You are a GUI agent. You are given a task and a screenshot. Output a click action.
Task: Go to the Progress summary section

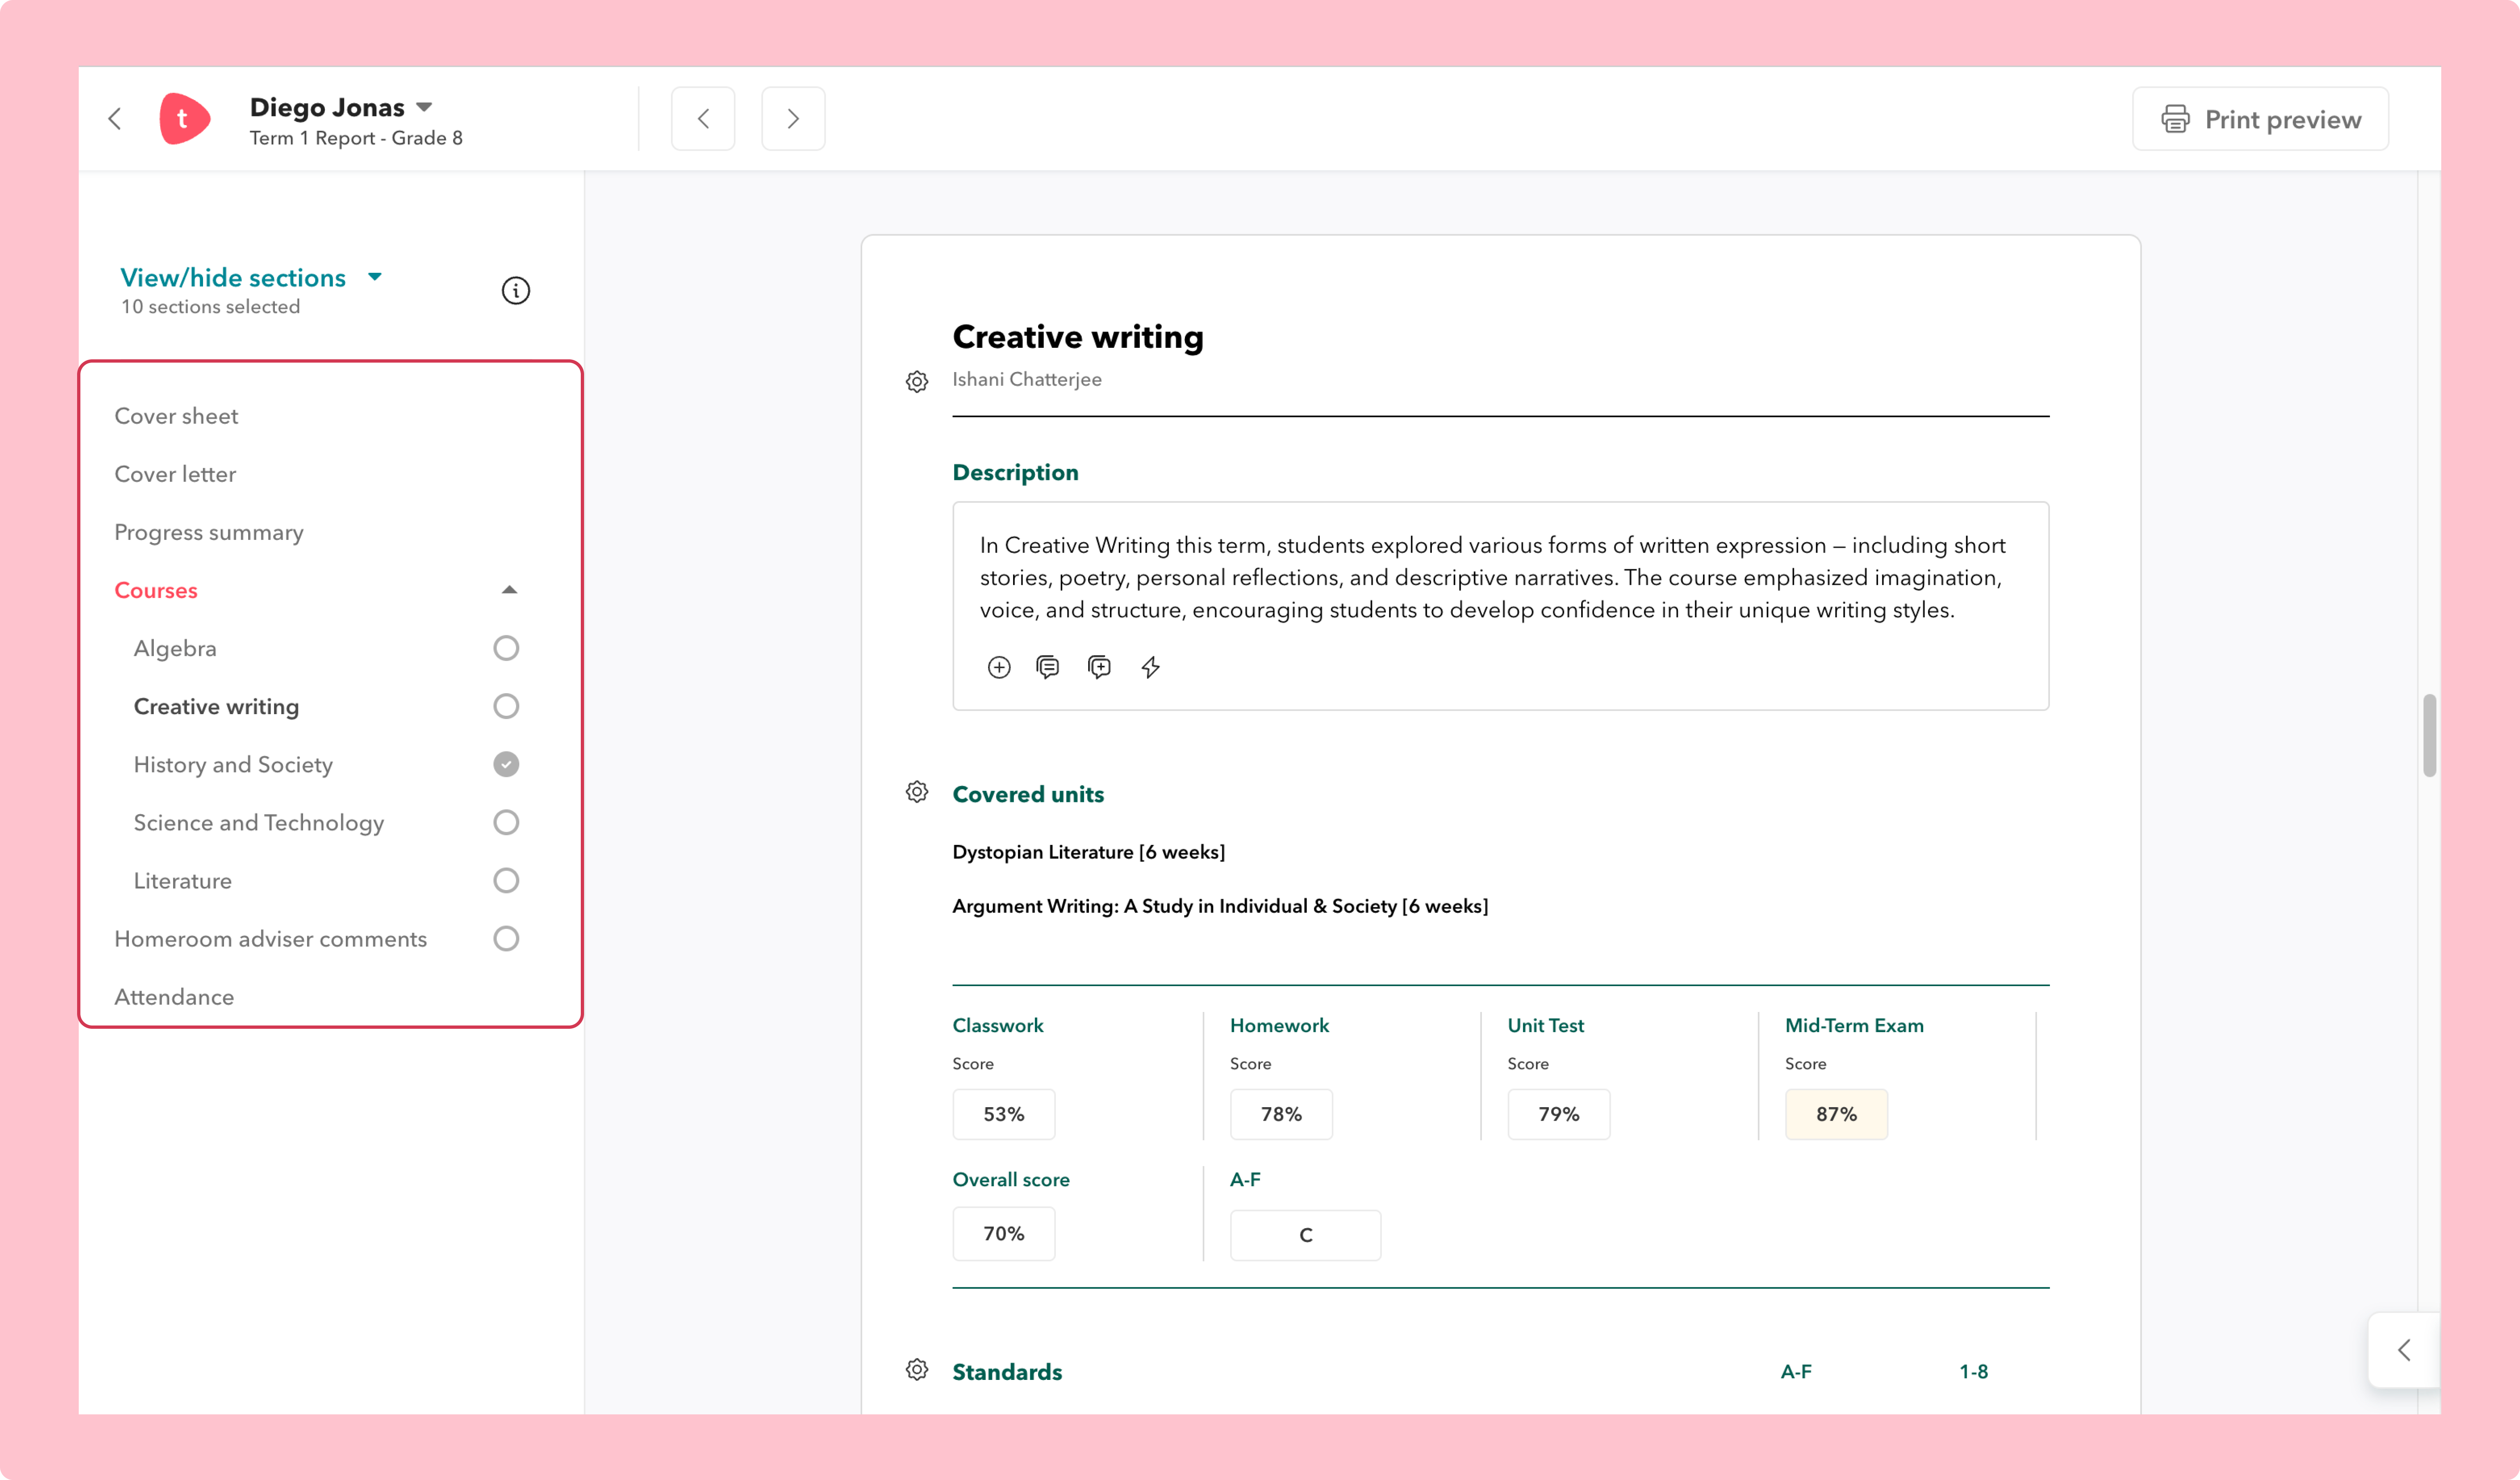click(209, 532)
